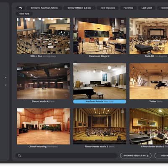Select the Filmorchester studio 1 thumbnail

tap(100, 126)
